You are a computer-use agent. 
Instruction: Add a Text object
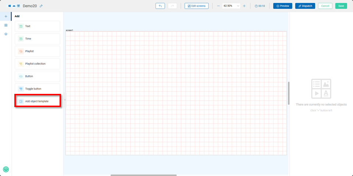tap(37, 26)
